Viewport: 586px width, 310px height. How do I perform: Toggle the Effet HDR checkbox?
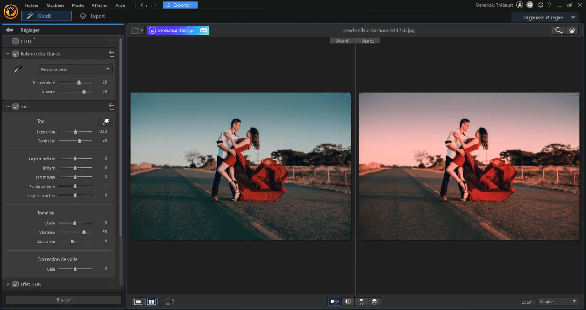pyautogui.click(x=16, y=284)
